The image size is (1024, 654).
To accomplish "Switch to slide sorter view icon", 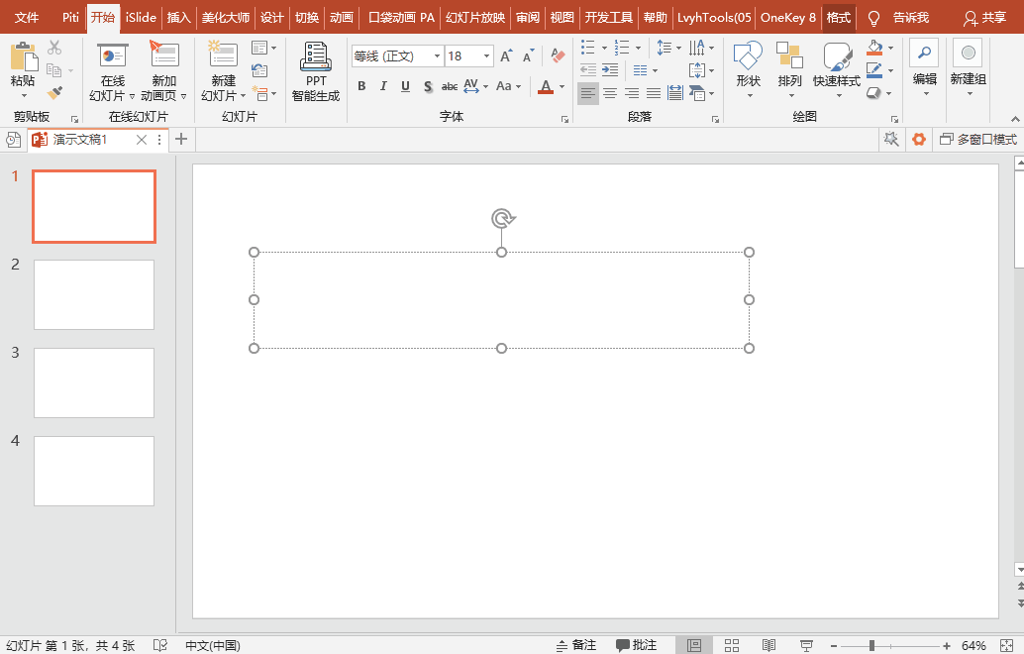I will tap(732, 645).
